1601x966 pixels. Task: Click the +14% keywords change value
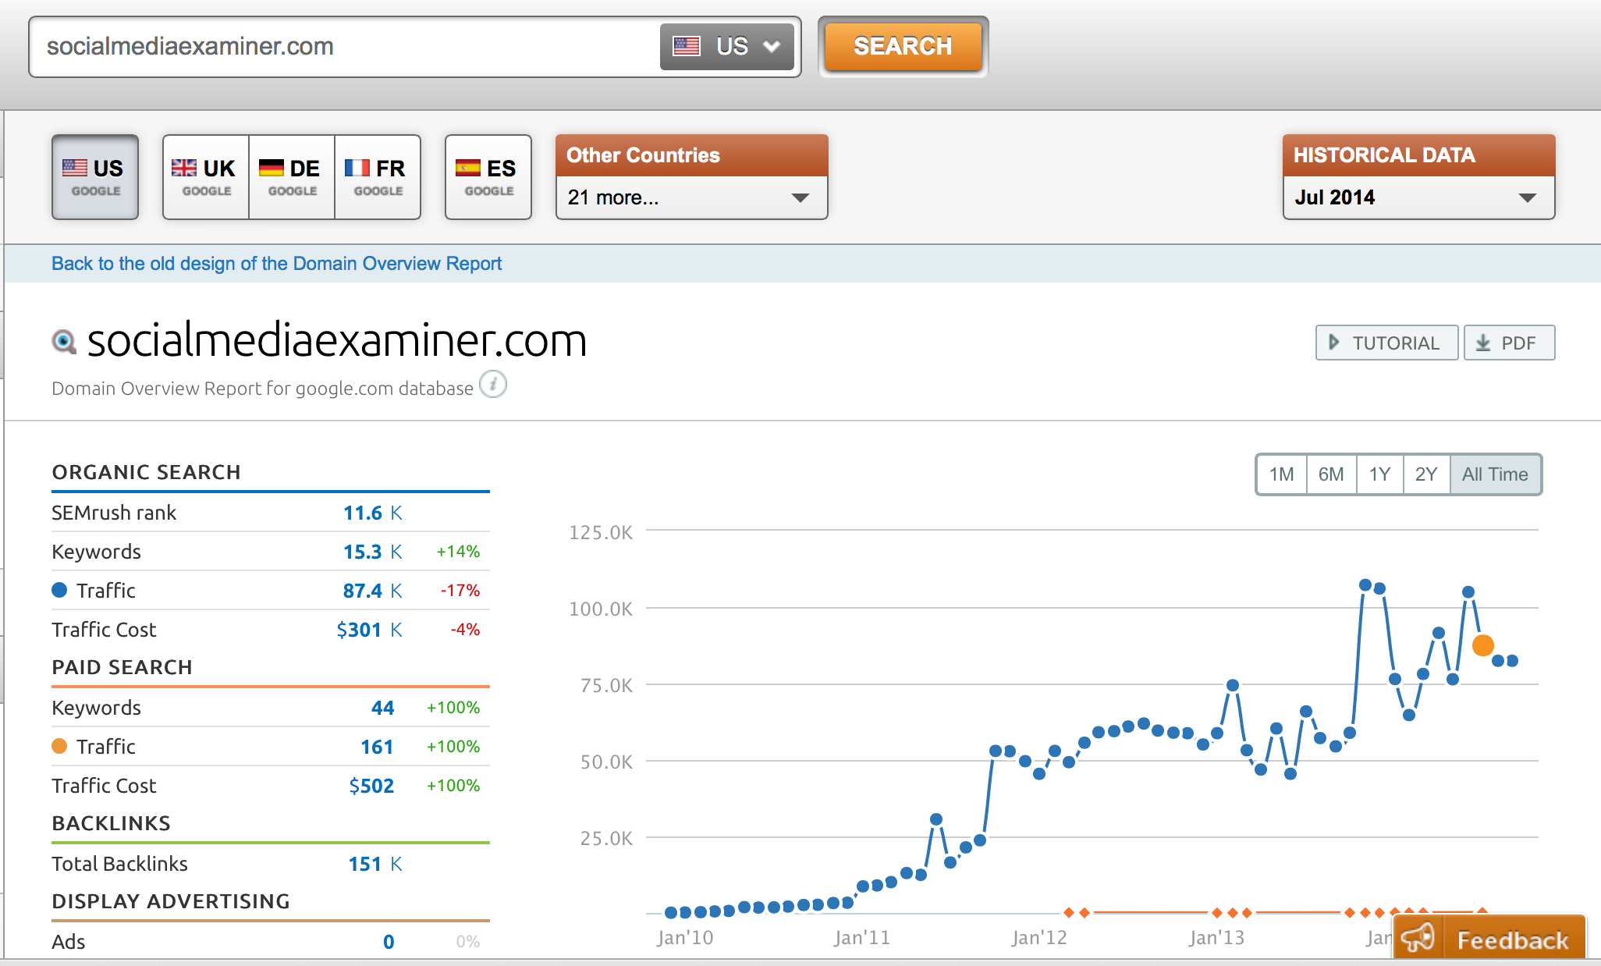coord(458,552)
